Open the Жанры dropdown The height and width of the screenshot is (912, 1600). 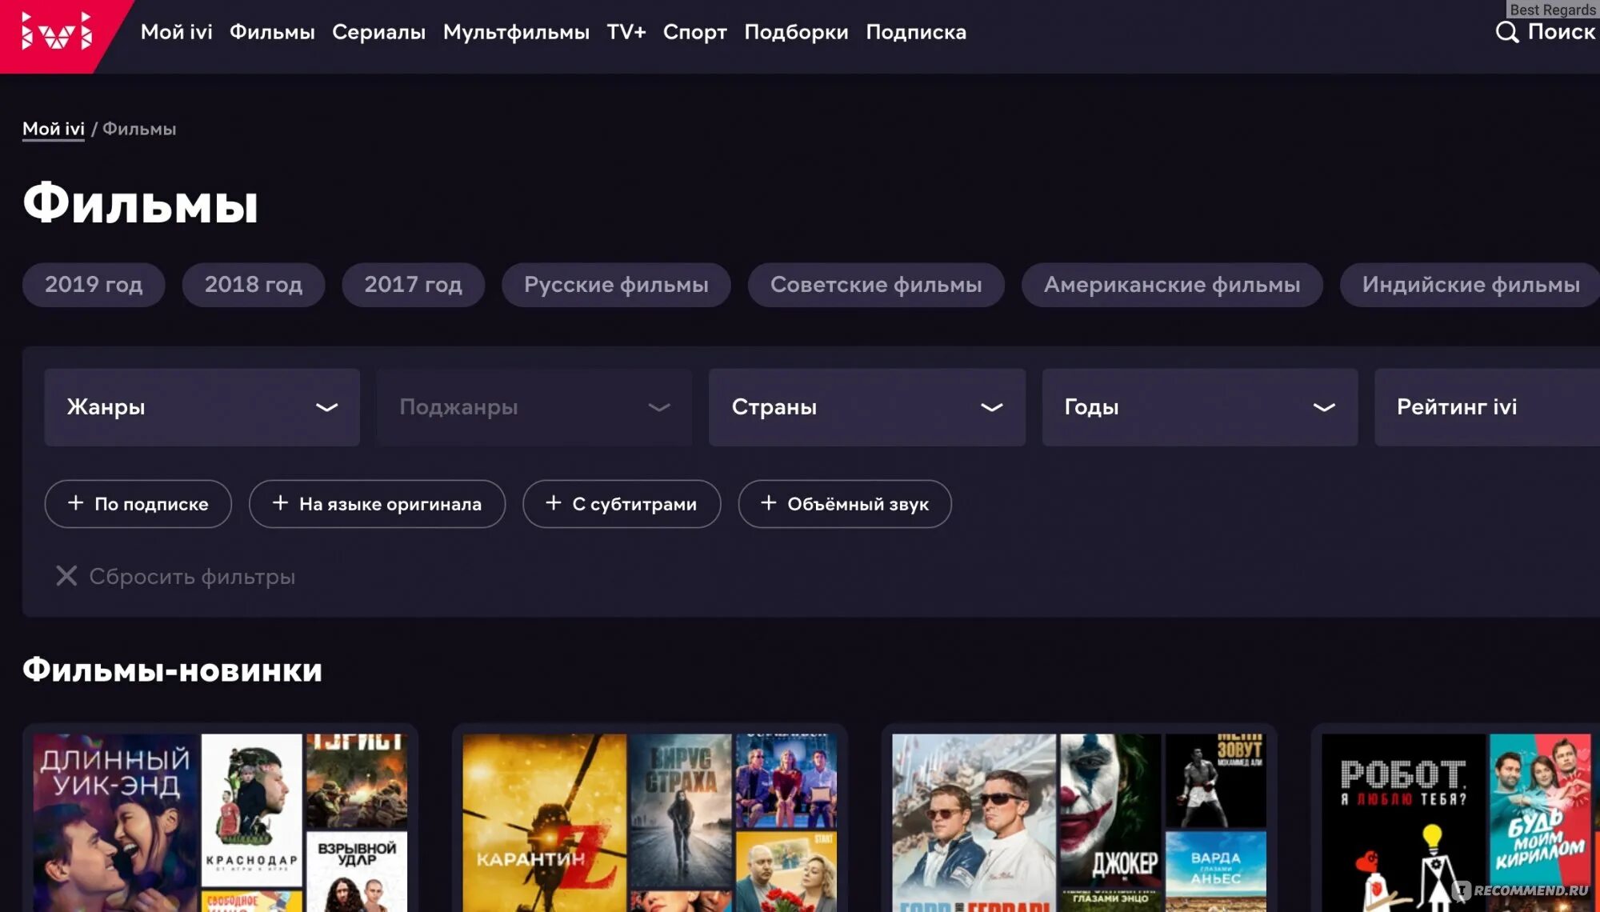[202, 407]
